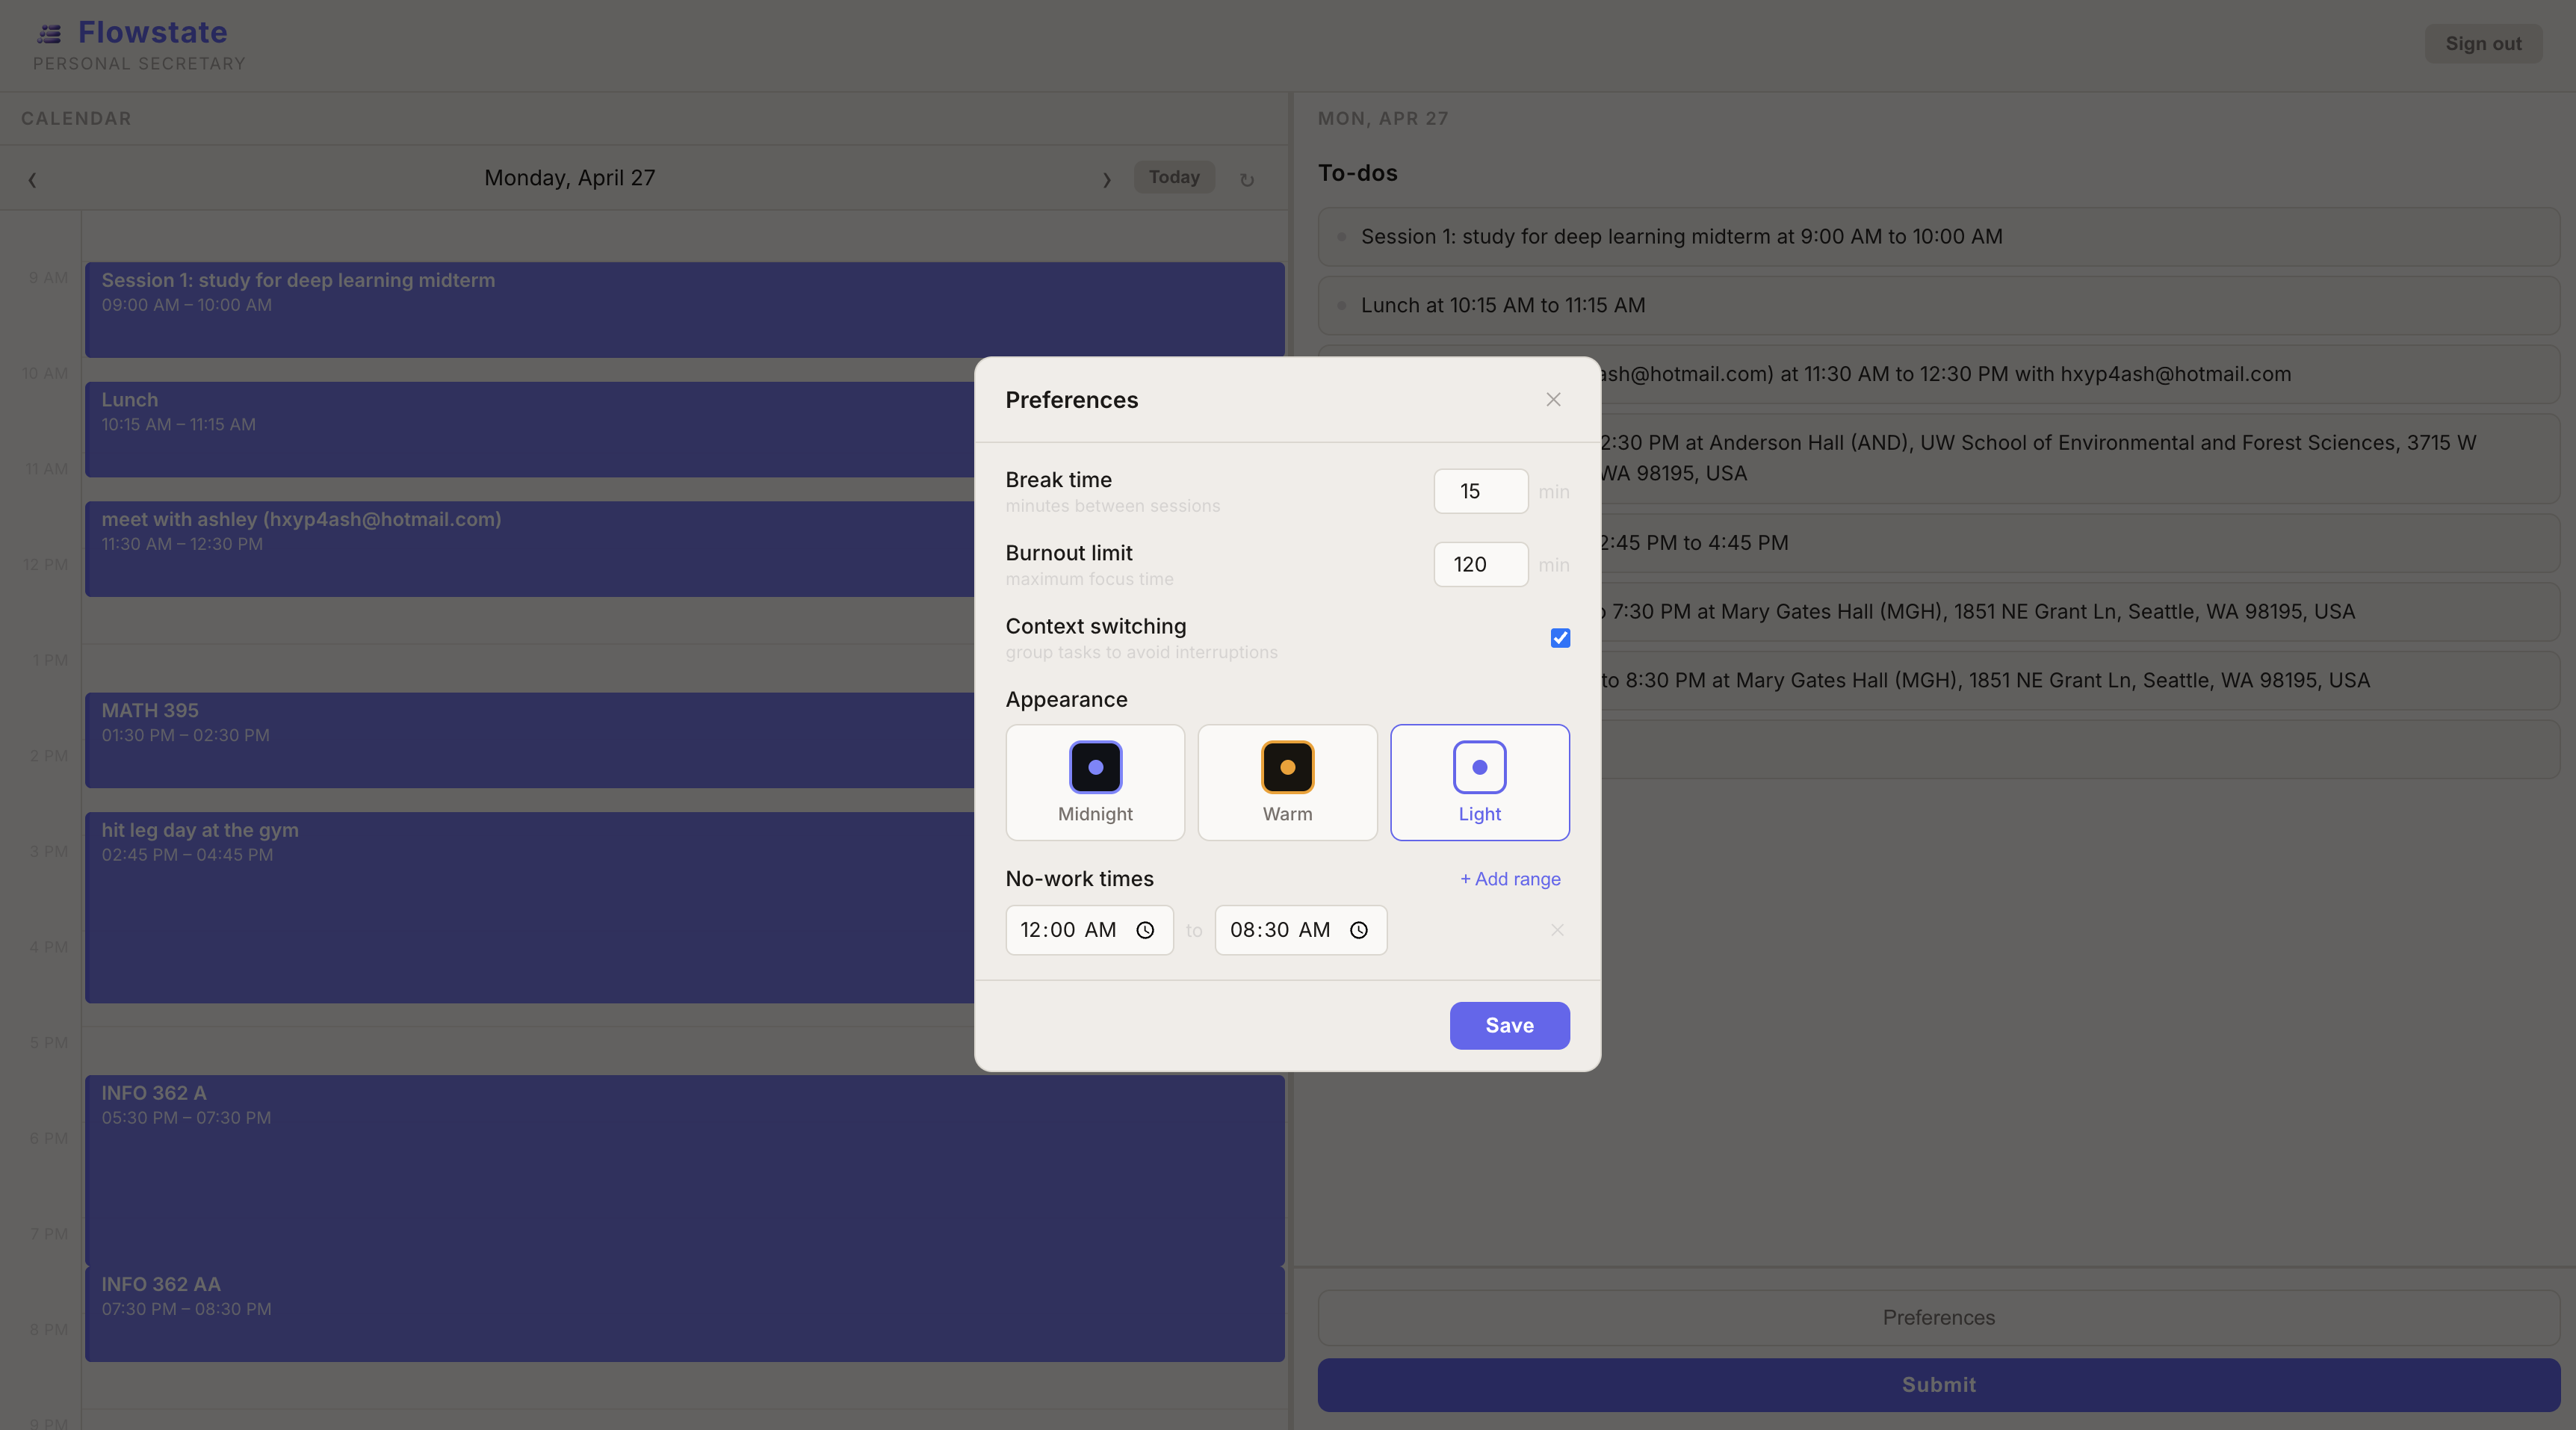Click clock icon in start time field
This screenshot has height=1430, width=2576.
click(x=1145, y=930)
